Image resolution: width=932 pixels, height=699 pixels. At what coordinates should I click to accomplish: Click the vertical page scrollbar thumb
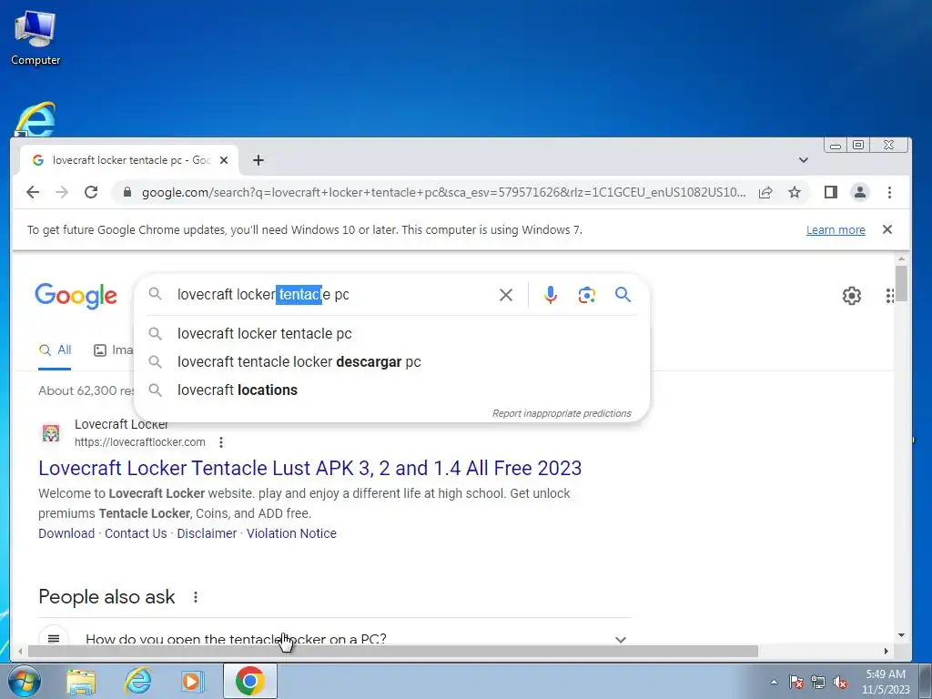(x=901, y=284)
